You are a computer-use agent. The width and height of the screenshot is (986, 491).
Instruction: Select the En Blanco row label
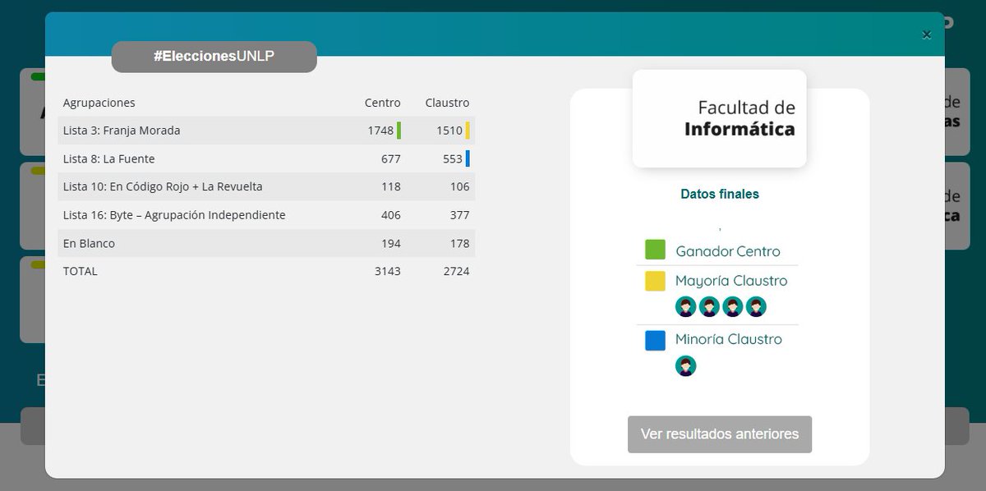(89, 243)
